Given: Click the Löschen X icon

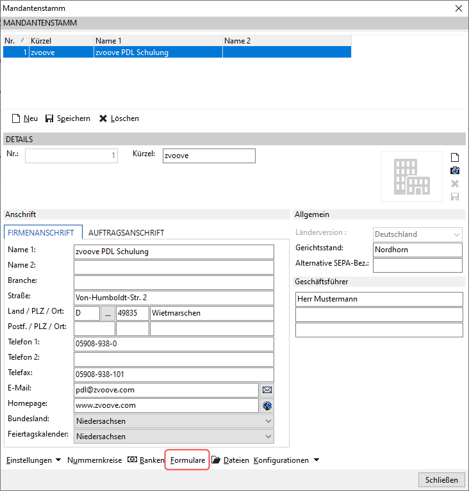Looking at the screenshot, I should click(x=103, y=118).
